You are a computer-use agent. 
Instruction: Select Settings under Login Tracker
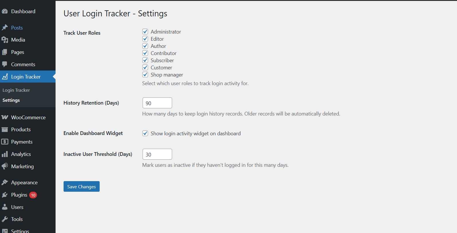(11, 100)
